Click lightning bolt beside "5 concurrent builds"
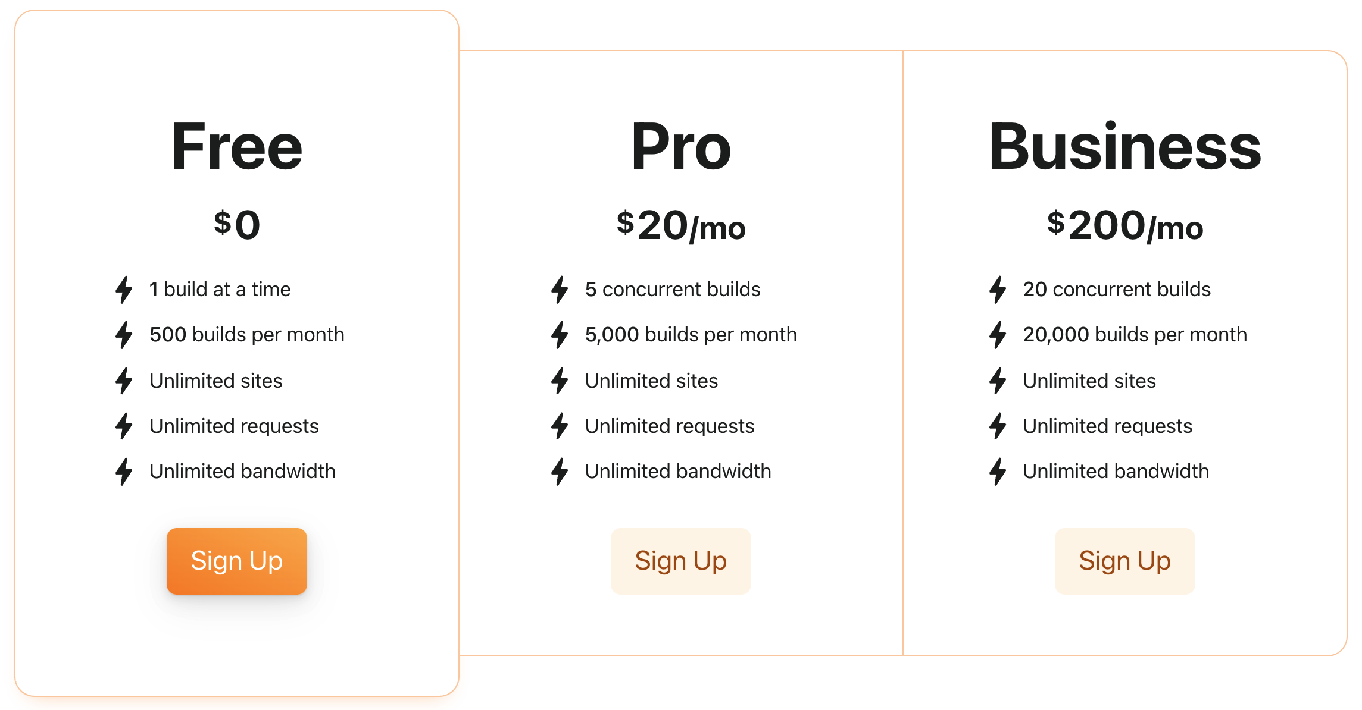 pos(560,290)
